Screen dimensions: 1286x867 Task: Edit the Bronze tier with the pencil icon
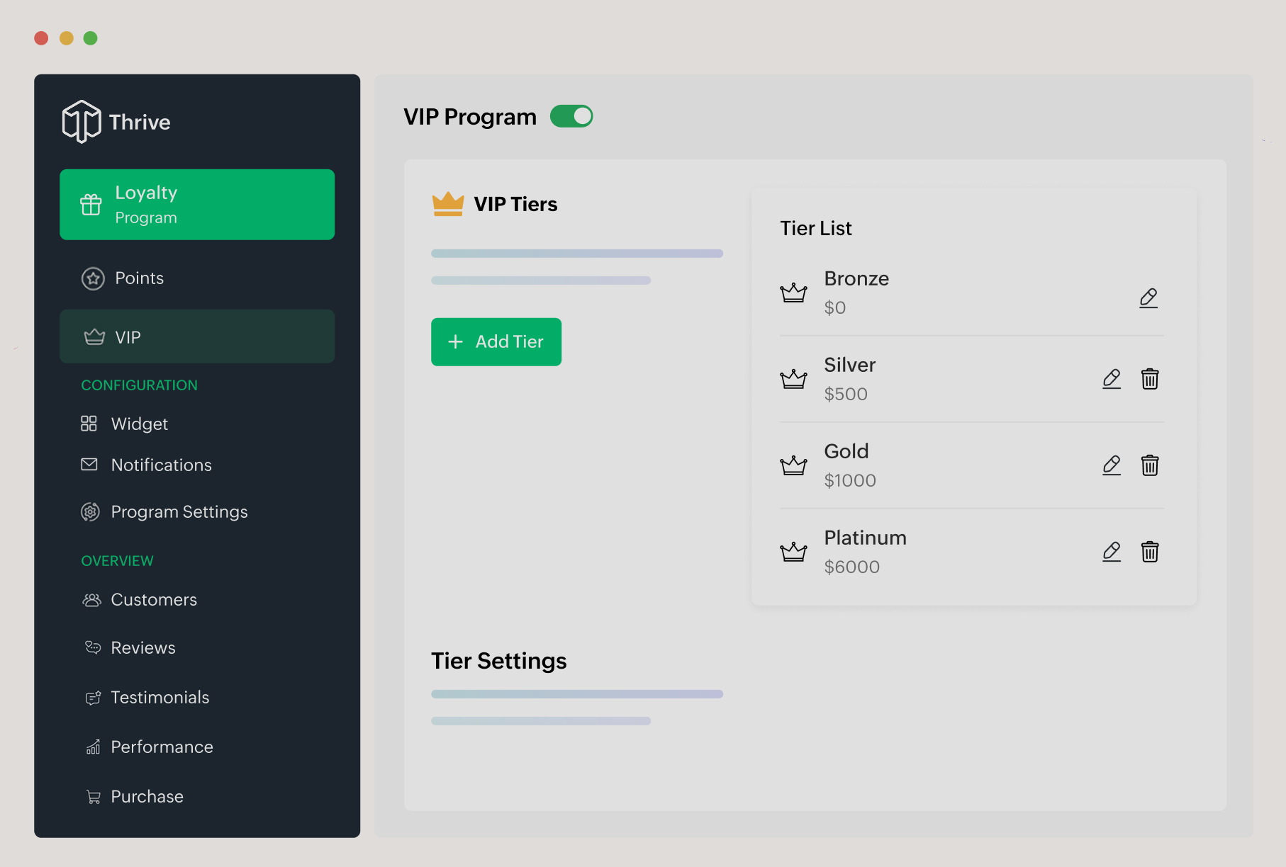[x=1148, y=297]
